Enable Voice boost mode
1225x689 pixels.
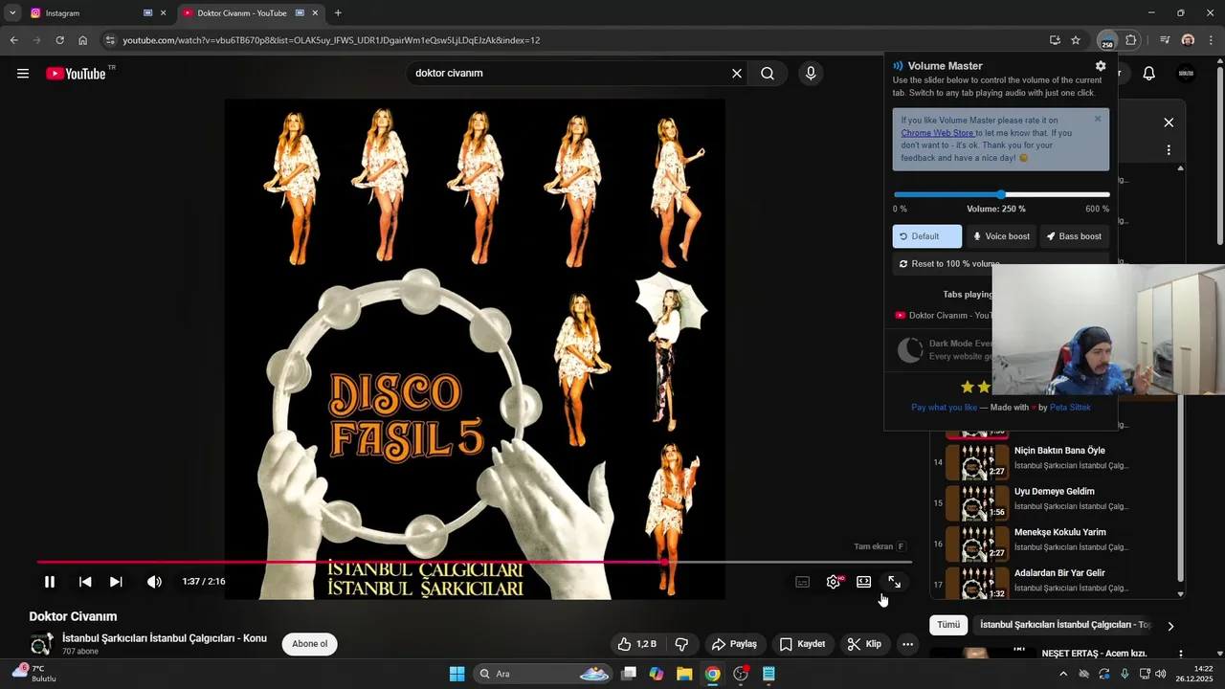pos(1001,236)
